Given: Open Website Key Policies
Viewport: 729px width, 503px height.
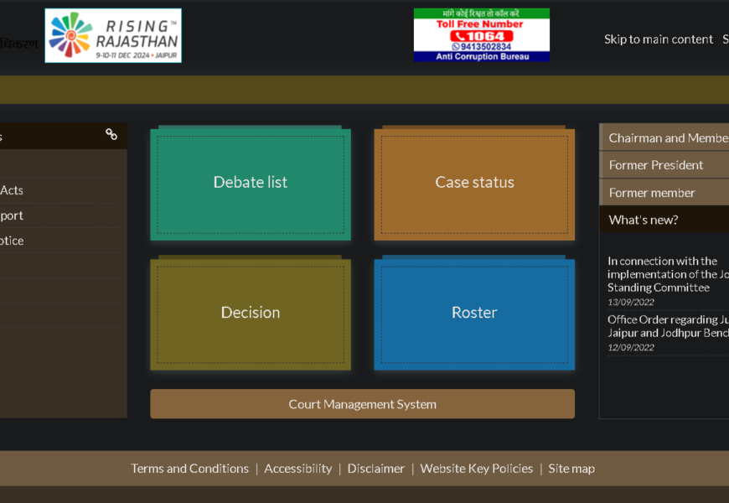Looking at the screenshot, I should pyautogui.click(x=476, y=469).
